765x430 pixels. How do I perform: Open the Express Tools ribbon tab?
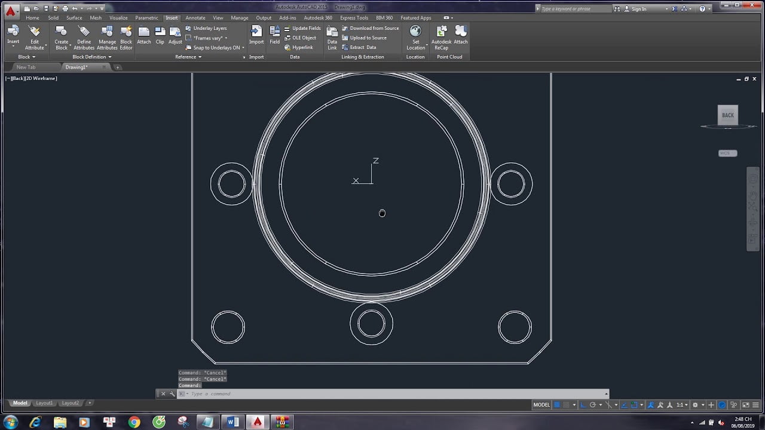(x=354, y=18)
